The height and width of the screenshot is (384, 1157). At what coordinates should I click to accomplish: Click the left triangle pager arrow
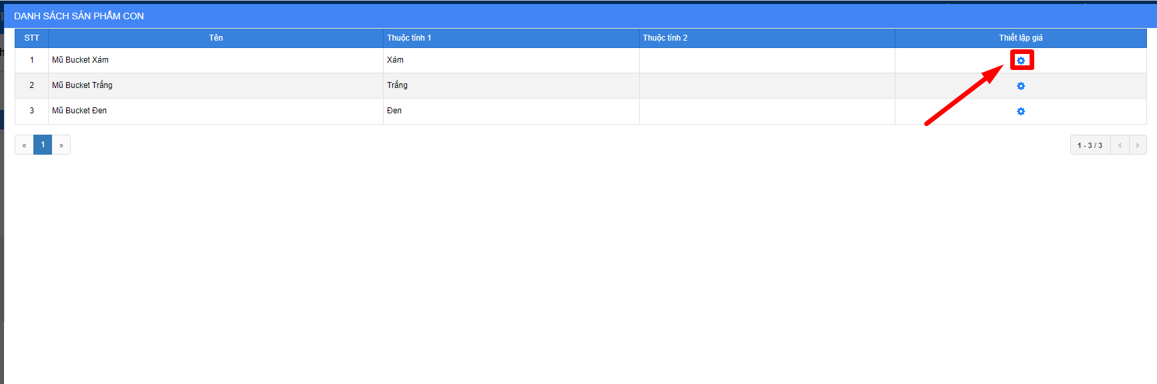(x=1119, y=145)
